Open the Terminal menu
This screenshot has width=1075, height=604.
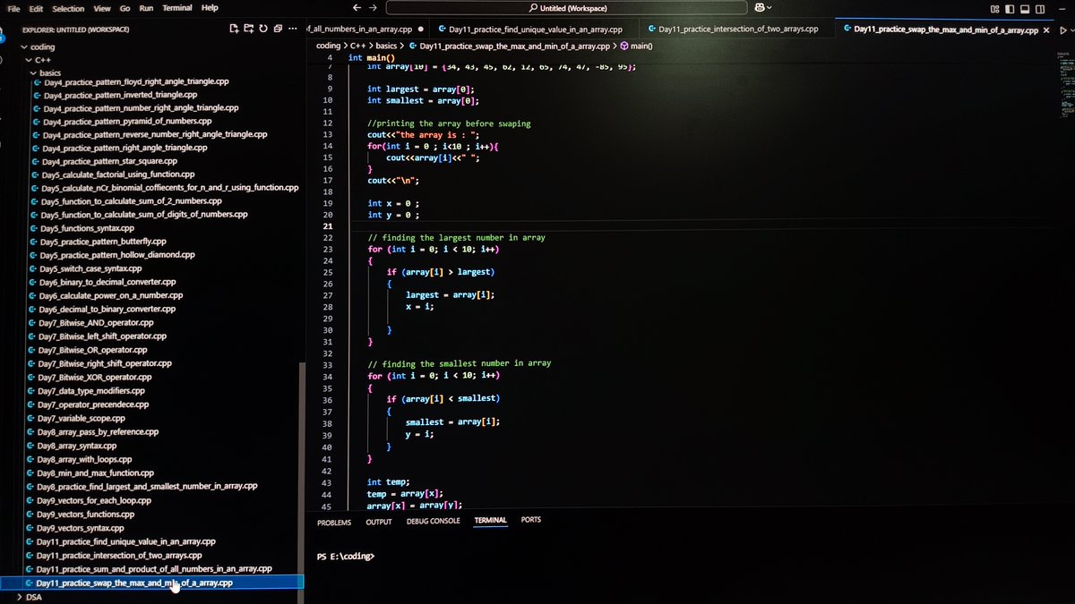(177, 7)
